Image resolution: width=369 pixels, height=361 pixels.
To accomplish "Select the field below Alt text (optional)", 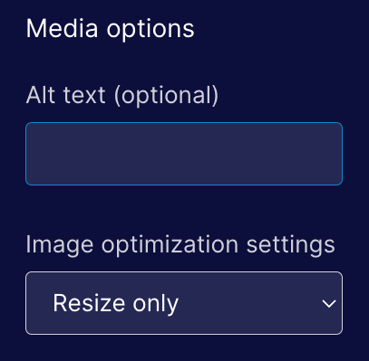I will click(184, 154).
